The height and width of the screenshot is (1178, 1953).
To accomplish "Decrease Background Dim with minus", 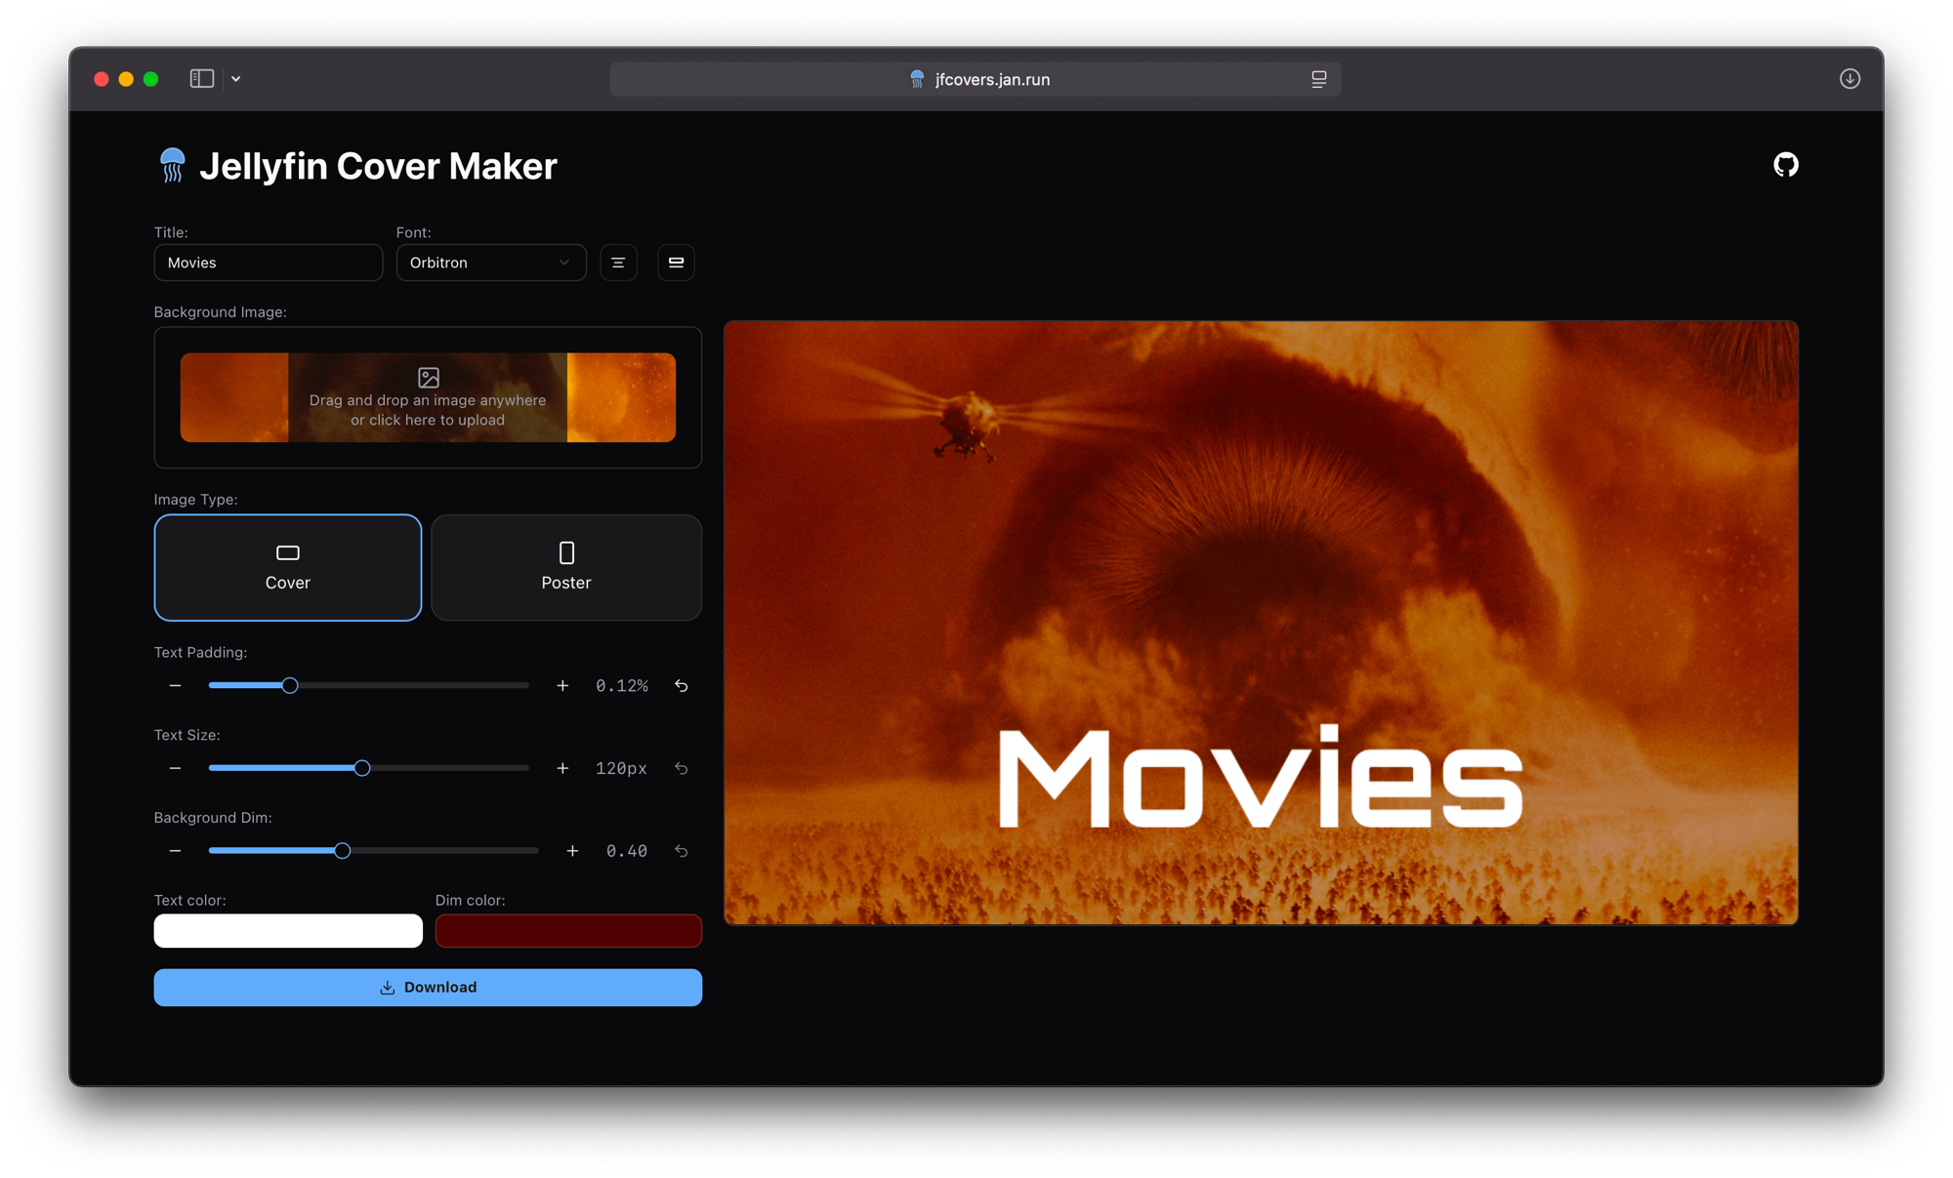I will 175,851.
